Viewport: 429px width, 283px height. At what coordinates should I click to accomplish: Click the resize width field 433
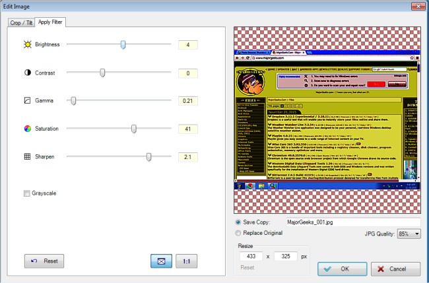(x=251, y=256)
